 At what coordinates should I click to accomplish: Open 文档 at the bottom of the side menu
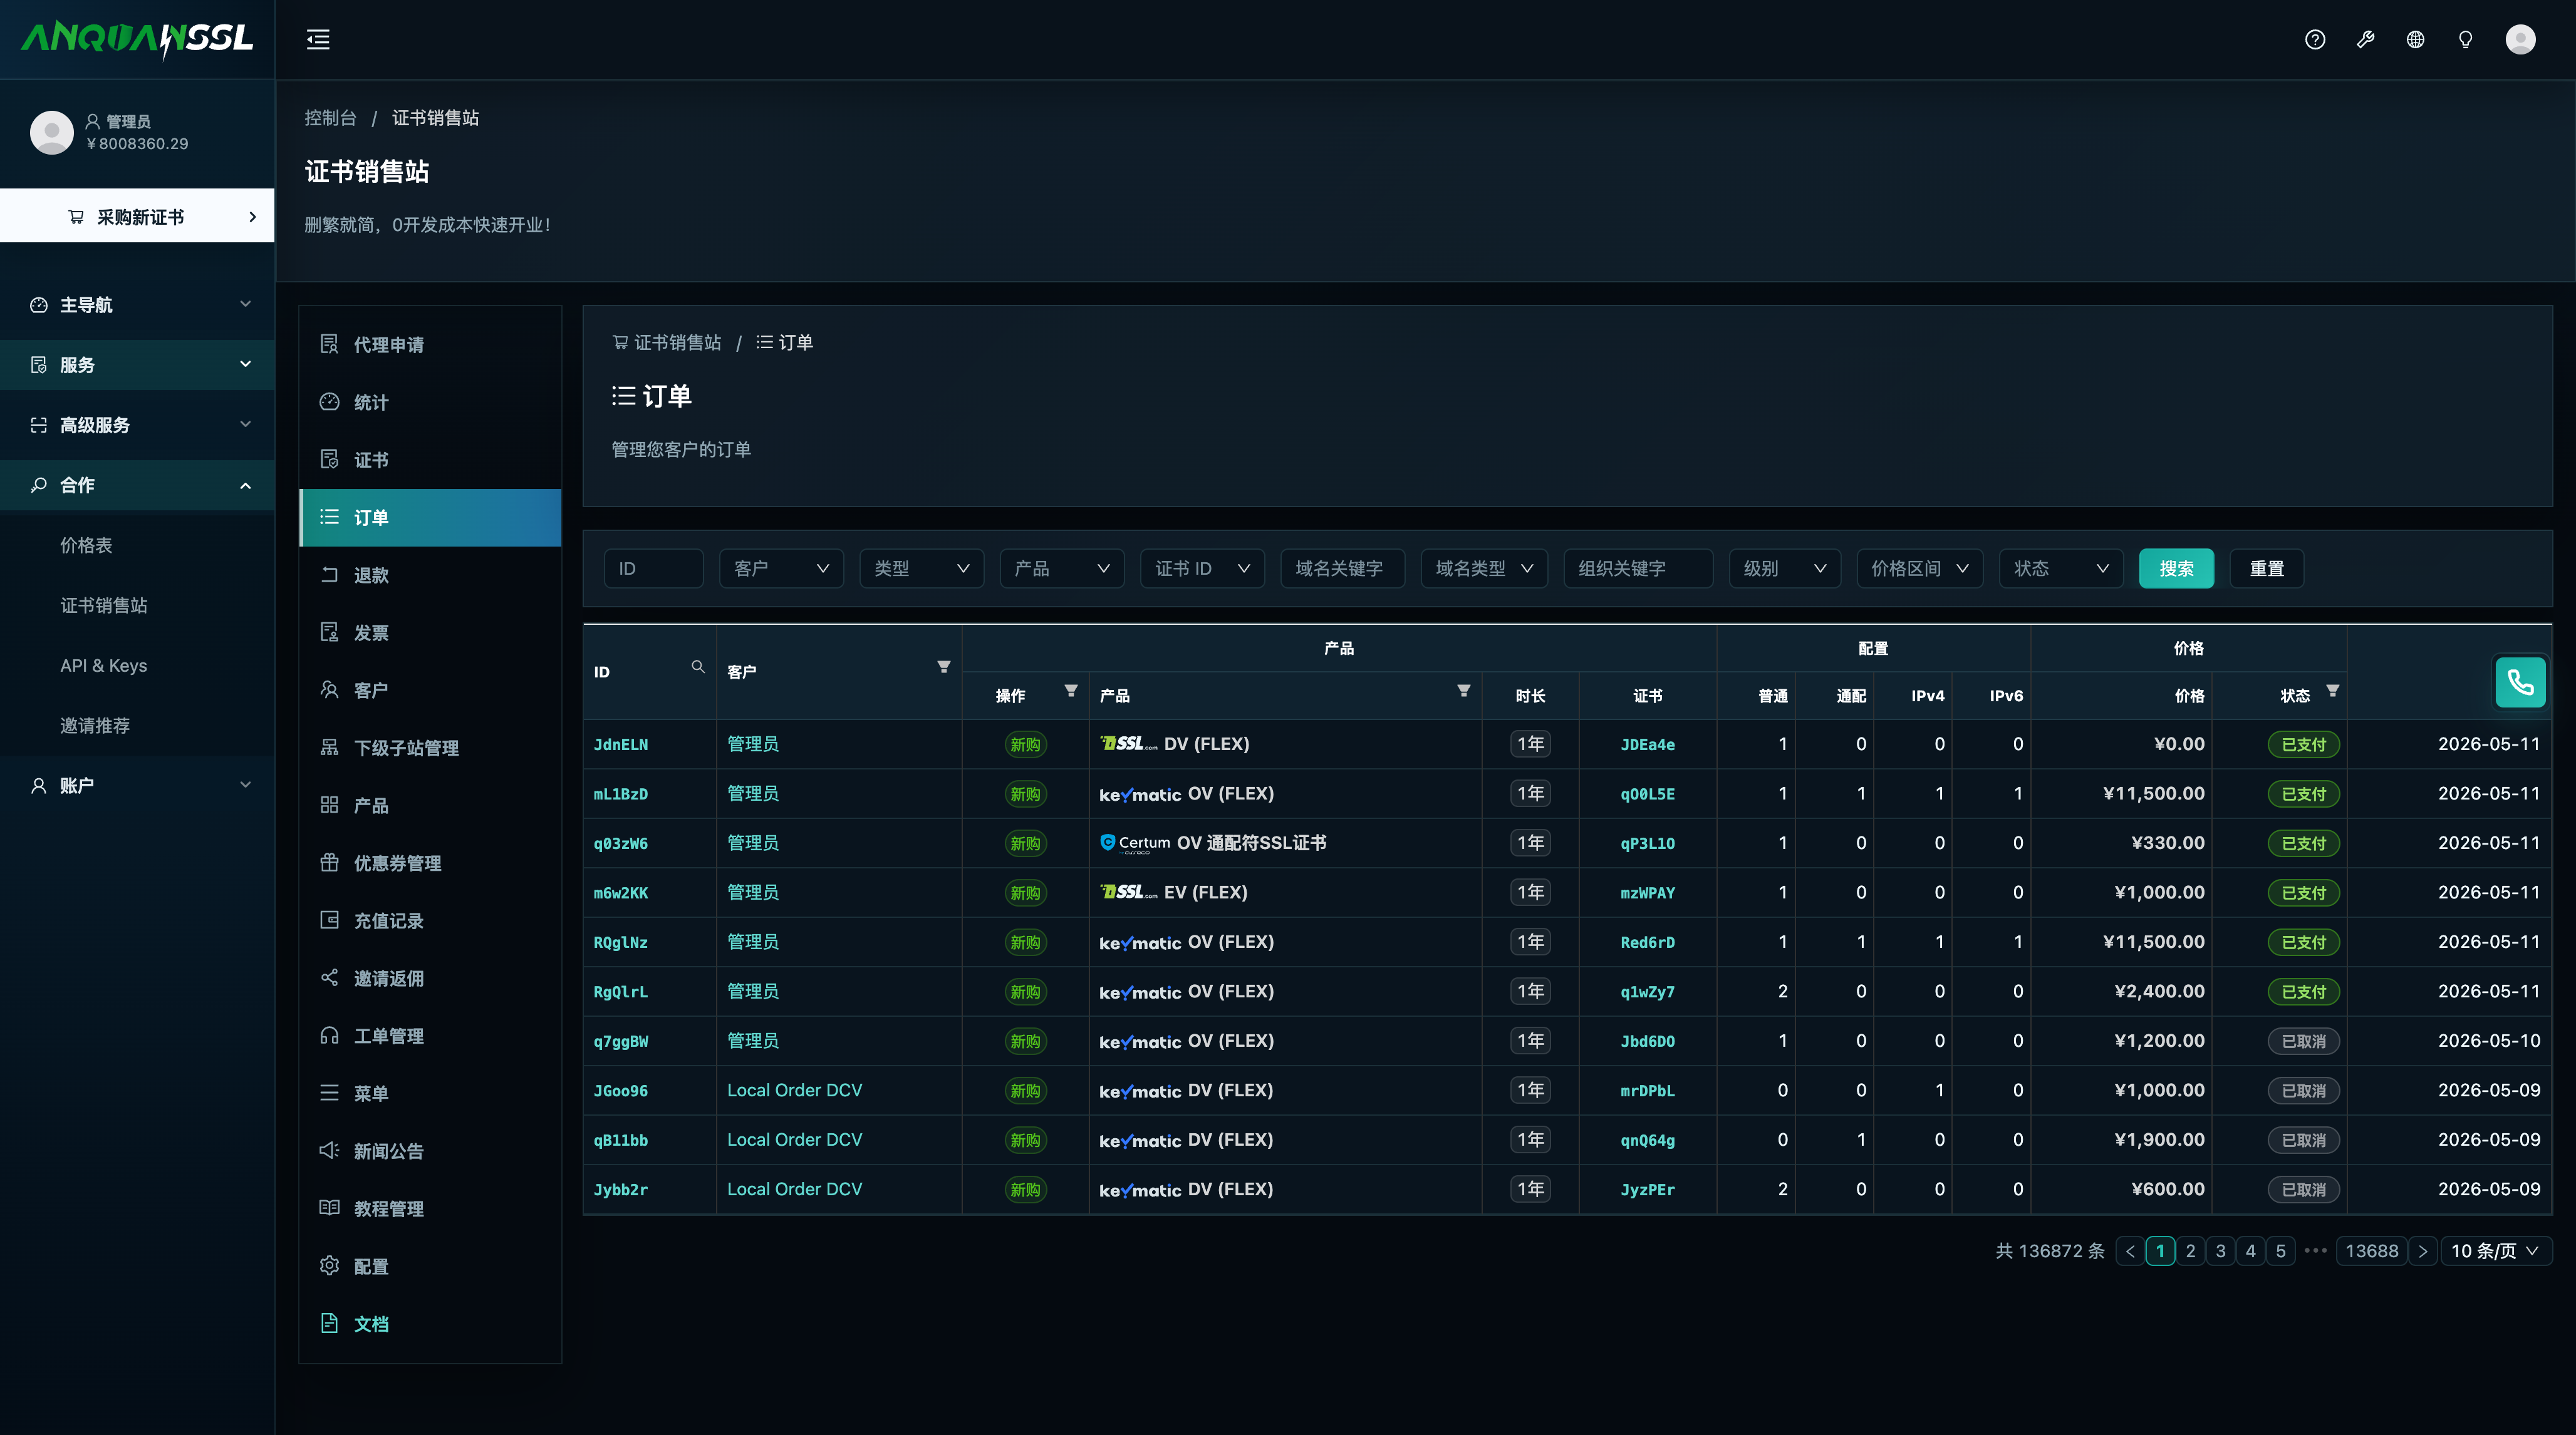point(430,1324)
